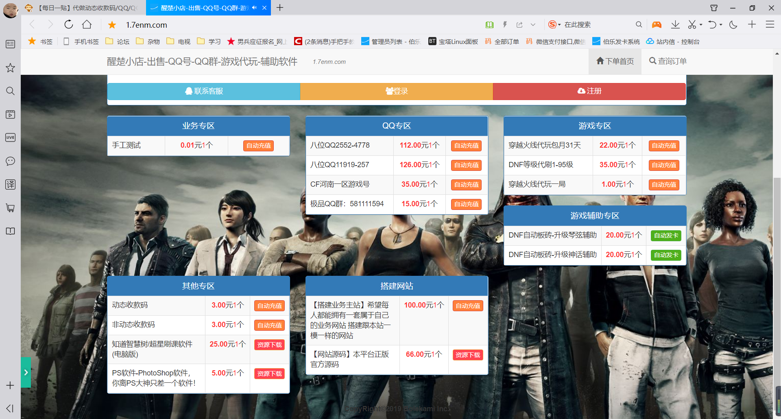Go to 下单首页 nav tab
The image size is (781, 419).
(x=615, y=61)
